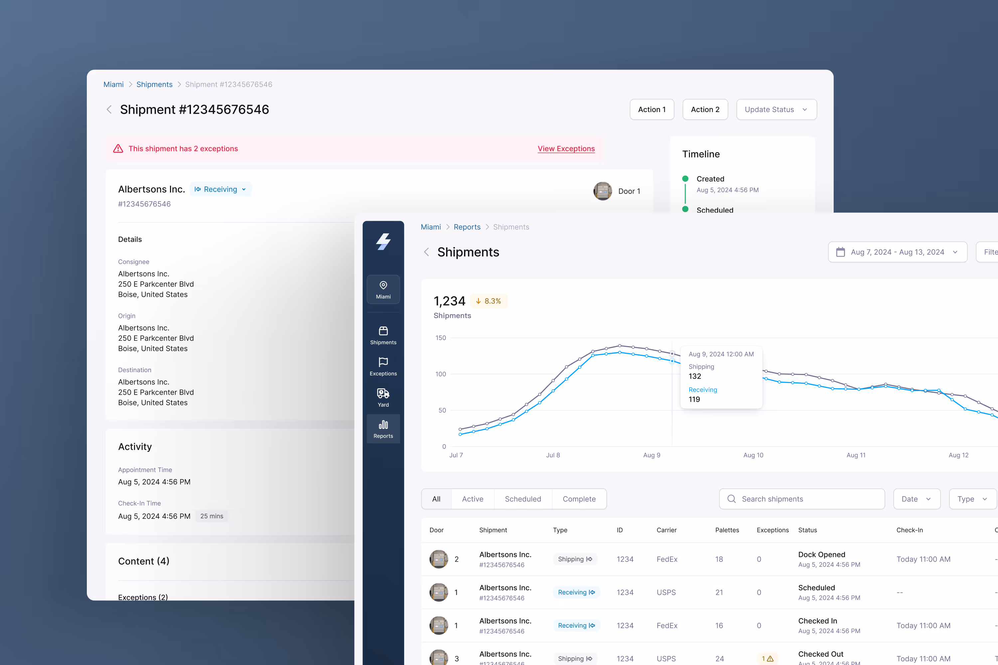998x665 pixels.
Task: Click the exception warning badge in row 3
Action: [x=767, y=658]
